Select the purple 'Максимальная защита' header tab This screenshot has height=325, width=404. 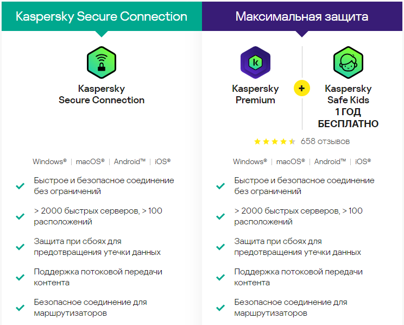(302, 16)
